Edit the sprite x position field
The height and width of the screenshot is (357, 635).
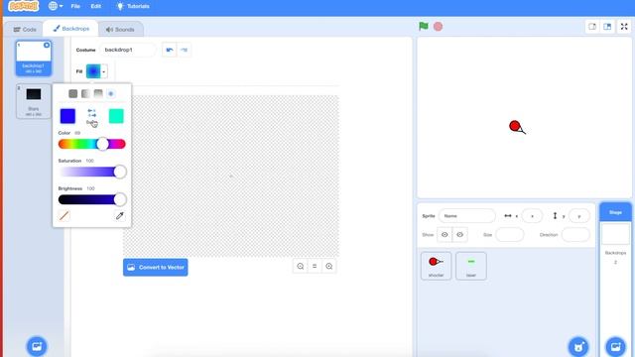[x=532, y=216]
